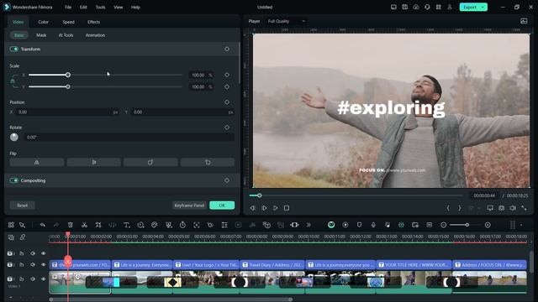Click the Reset button

[23, 206]
